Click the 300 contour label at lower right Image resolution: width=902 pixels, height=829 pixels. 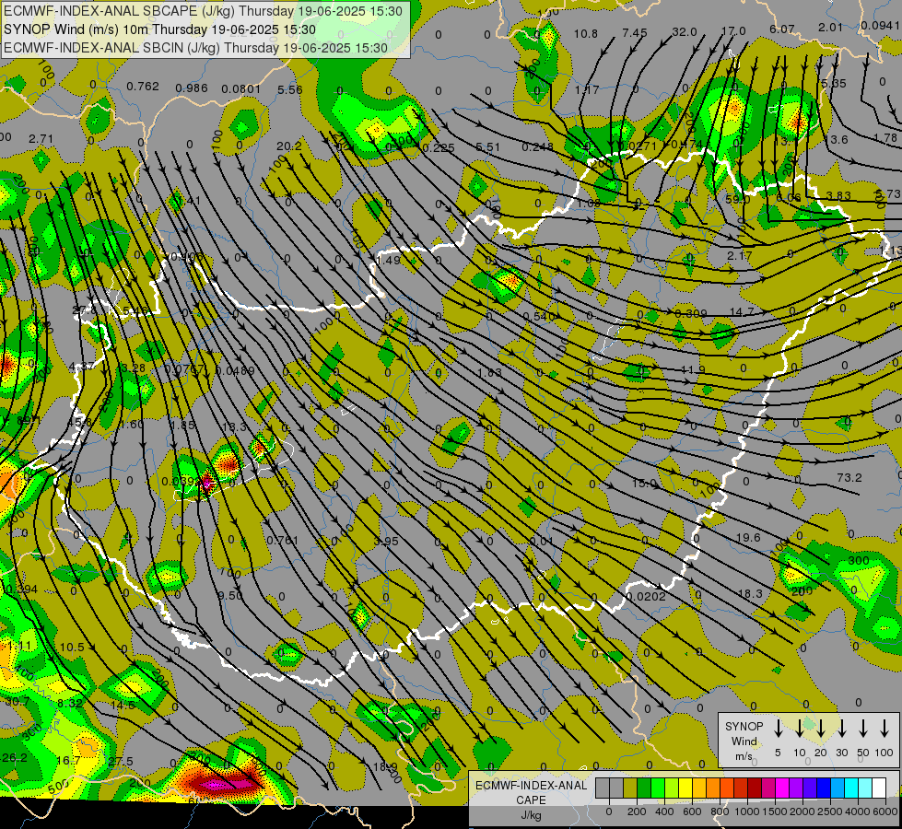click(859, 560)
